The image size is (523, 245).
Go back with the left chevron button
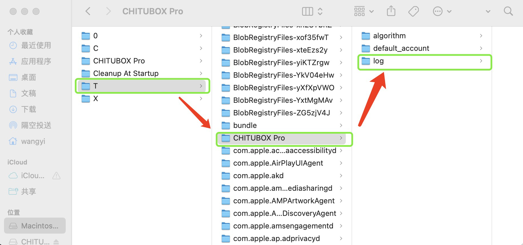[88, 11]
